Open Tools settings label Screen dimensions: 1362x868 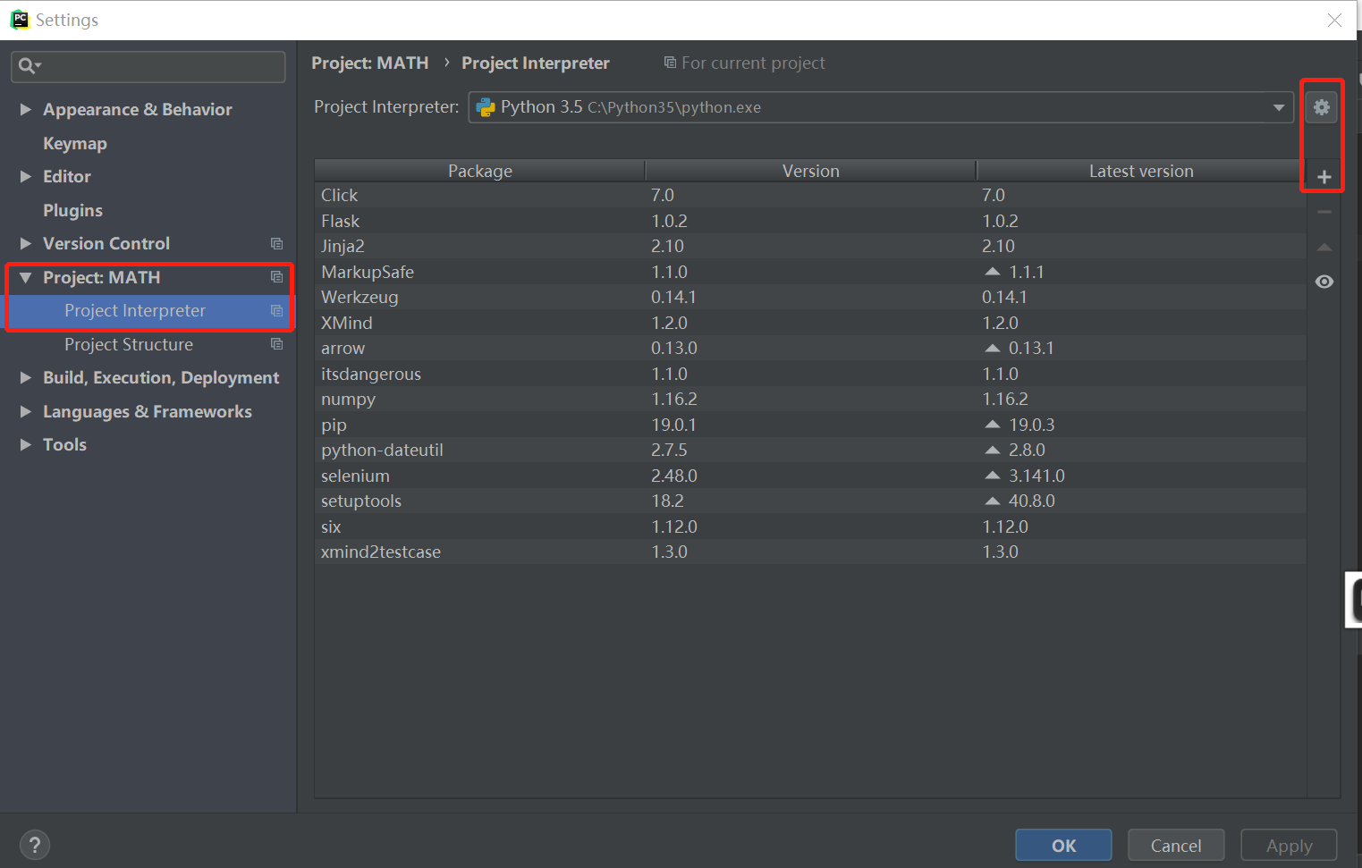(x=64, y=444)
